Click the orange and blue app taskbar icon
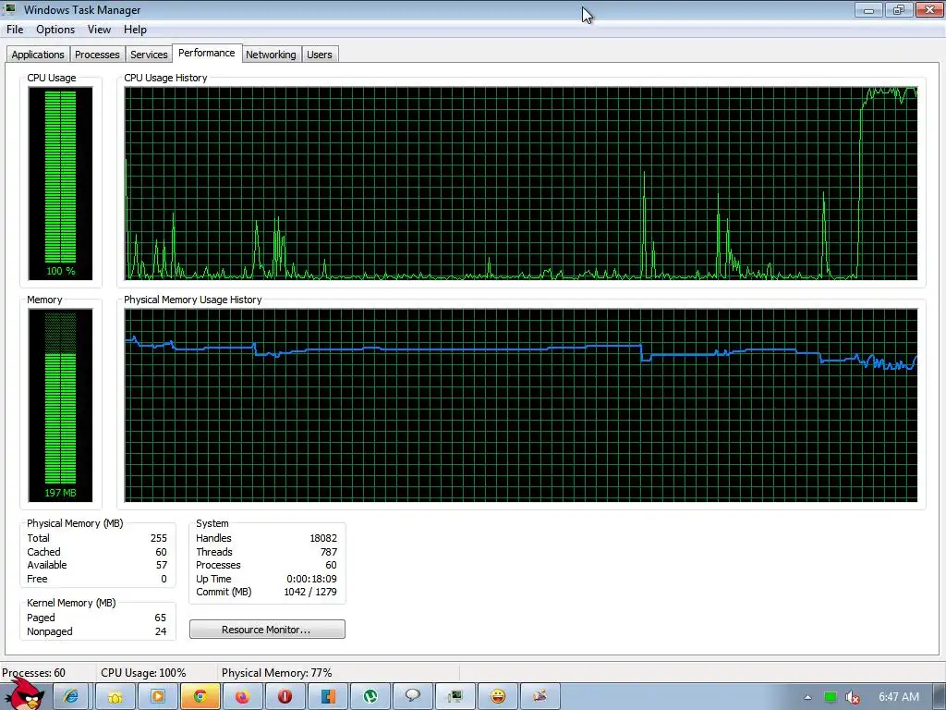 328,697
